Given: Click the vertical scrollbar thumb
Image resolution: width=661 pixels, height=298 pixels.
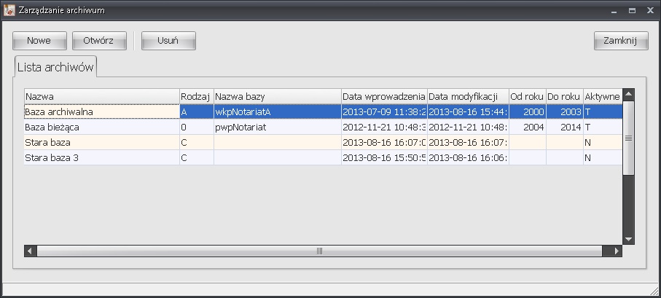Looking at the screenshot, I should 628,137.
